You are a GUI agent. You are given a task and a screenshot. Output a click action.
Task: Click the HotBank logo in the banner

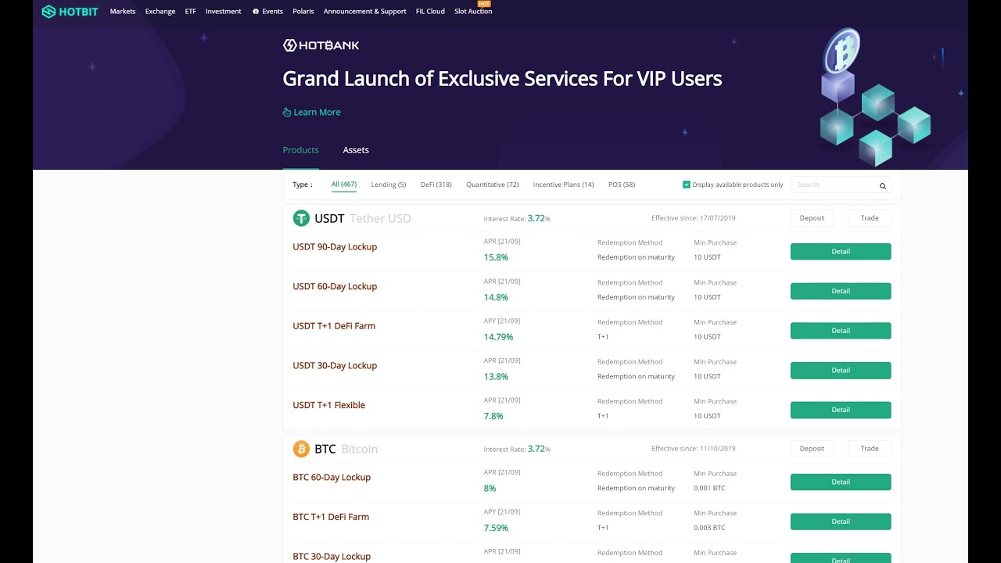[x=321, y=45]
